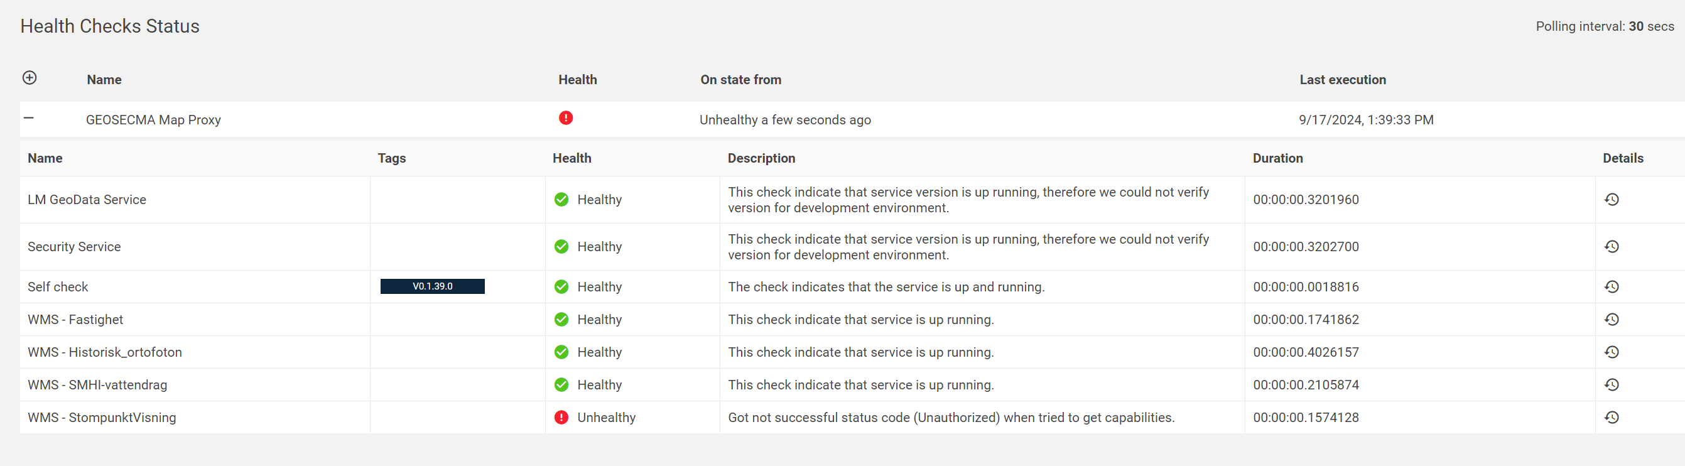The image size is (1685, 466).
Task: Click the V0.1.39.0 version tag
Action: coord(432,286)
